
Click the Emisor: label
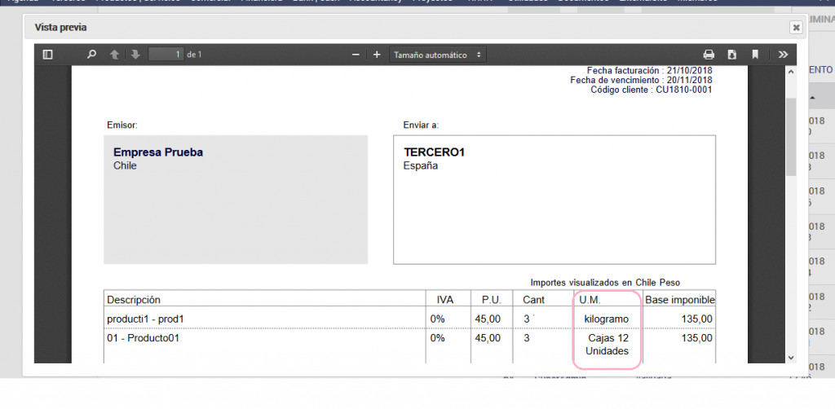122,125
